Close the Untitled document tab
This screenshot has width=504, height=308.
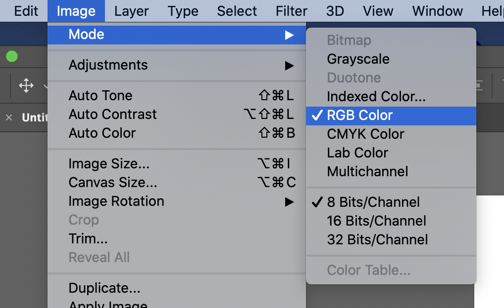[9, 117]
